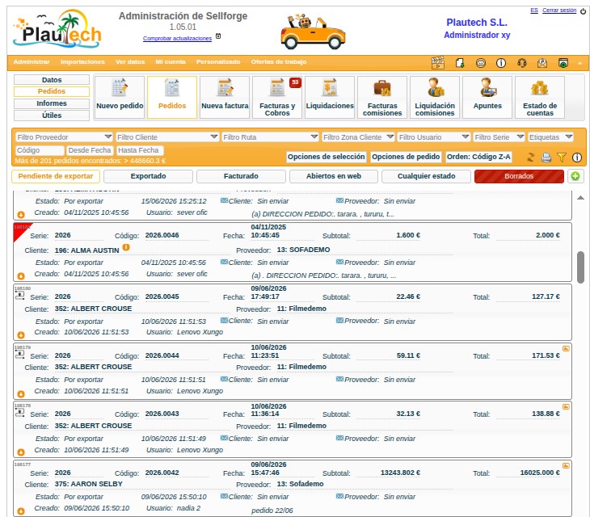
Task: Open Facturas y Cobros with 53 badge
Action: click(x=277, y=97)
